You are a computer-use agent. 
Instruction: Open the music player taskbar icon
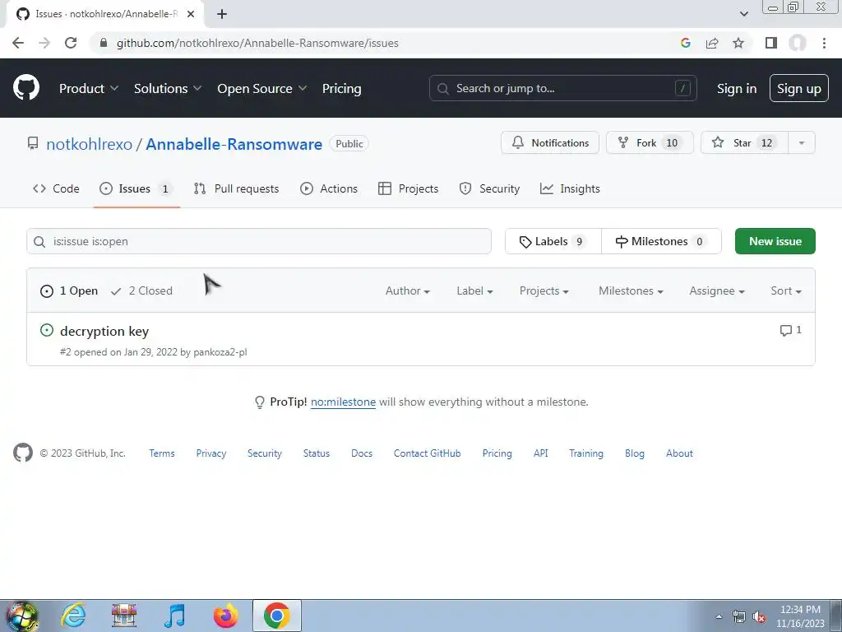174,616
